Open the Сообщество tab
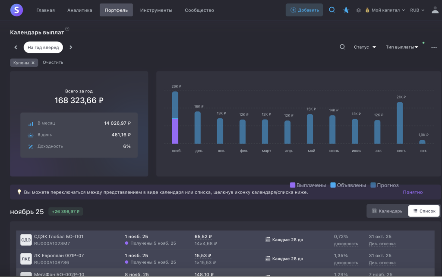 tap(199, 10)
